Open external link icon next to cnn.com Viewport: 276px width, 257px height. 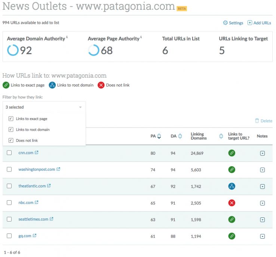37,153
